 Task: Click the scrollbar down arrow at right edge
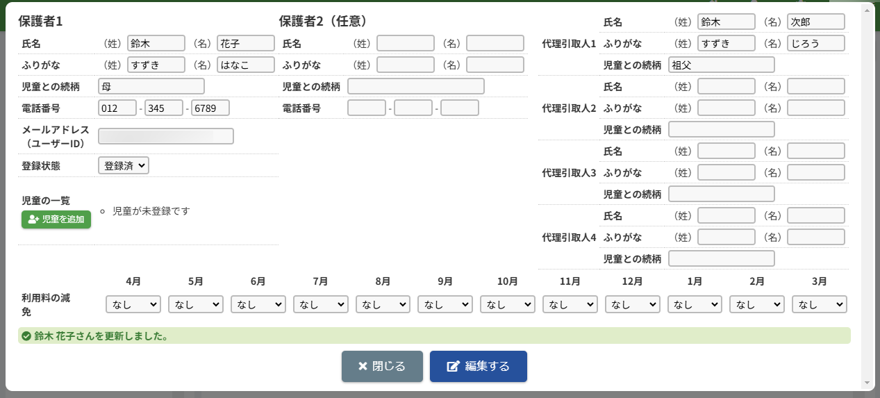click(866, 383)
